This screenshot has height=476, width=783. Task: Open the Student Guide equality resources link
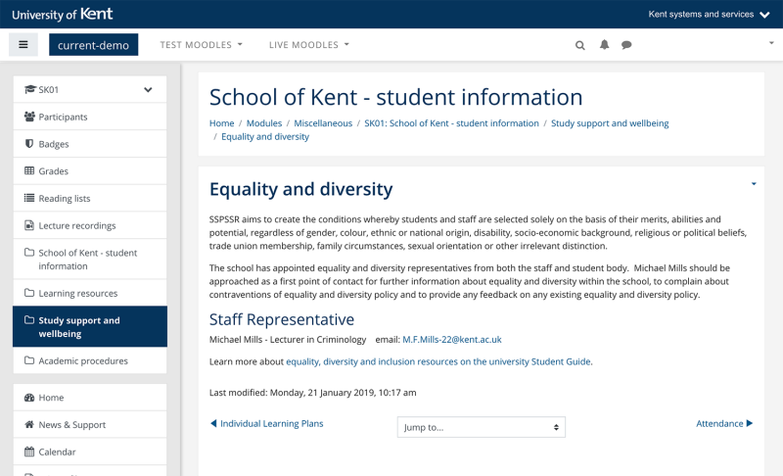point(438,361)
